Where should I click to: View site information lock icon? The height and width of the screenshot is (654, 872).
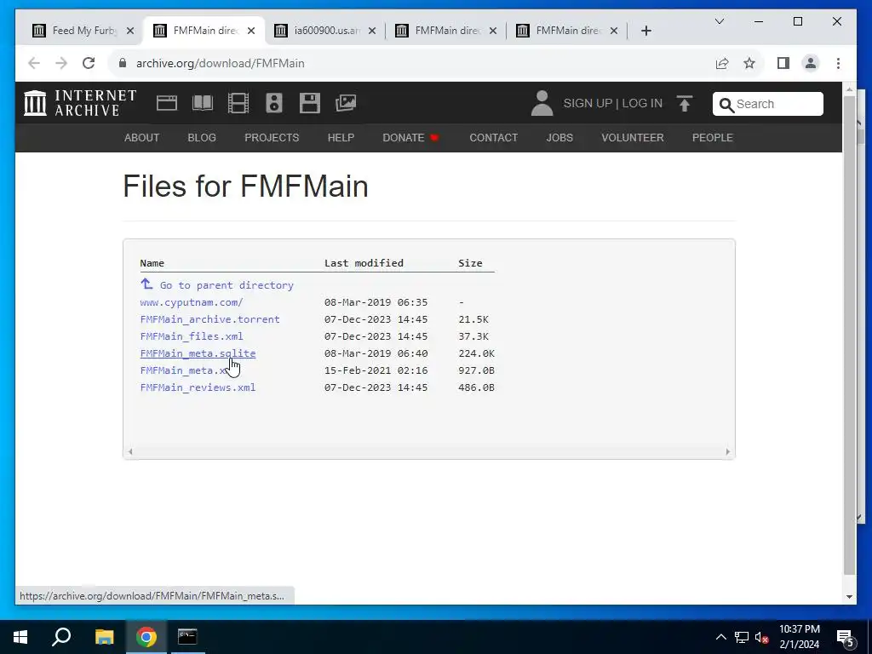coord(123,63)
